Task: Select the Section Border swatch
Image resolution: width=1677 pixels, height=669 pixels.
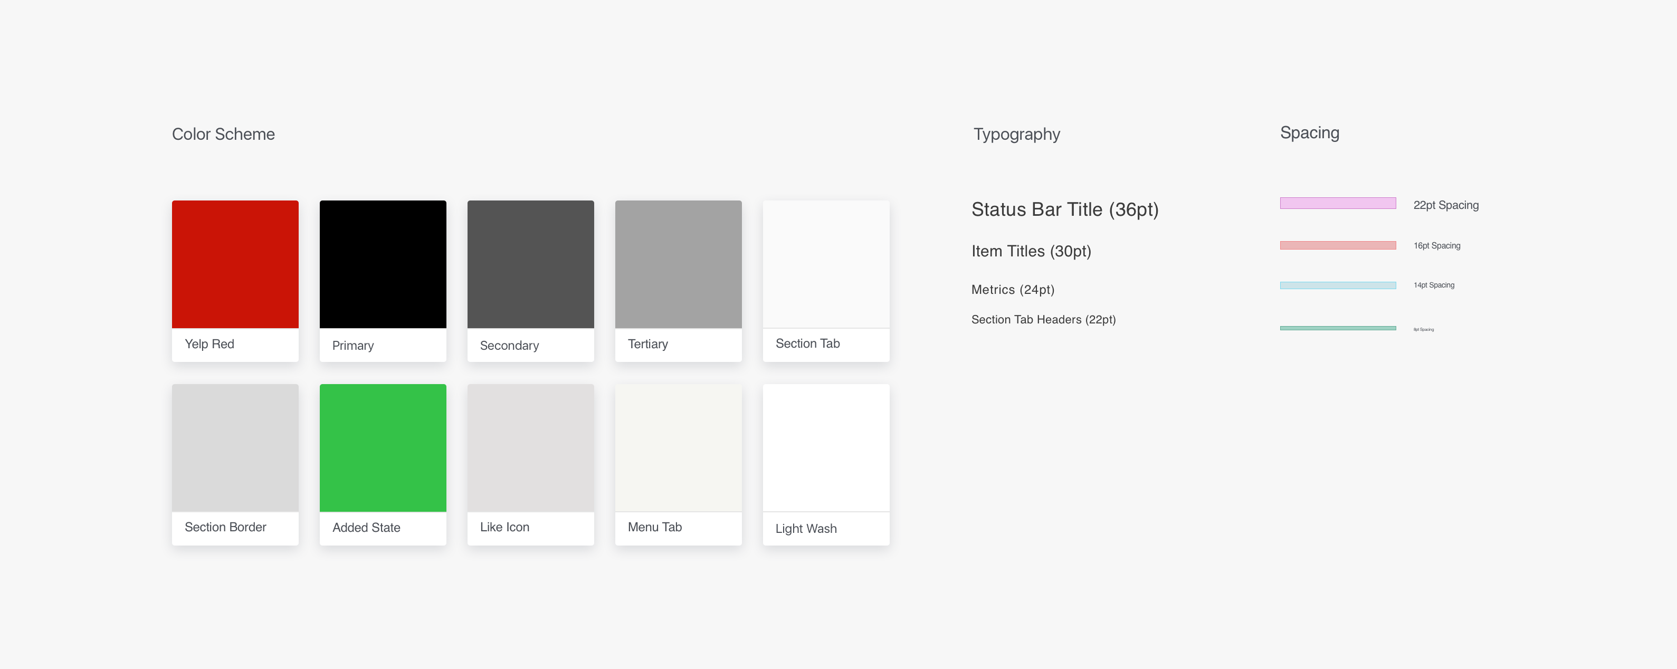Action: [x=235, y=448]
